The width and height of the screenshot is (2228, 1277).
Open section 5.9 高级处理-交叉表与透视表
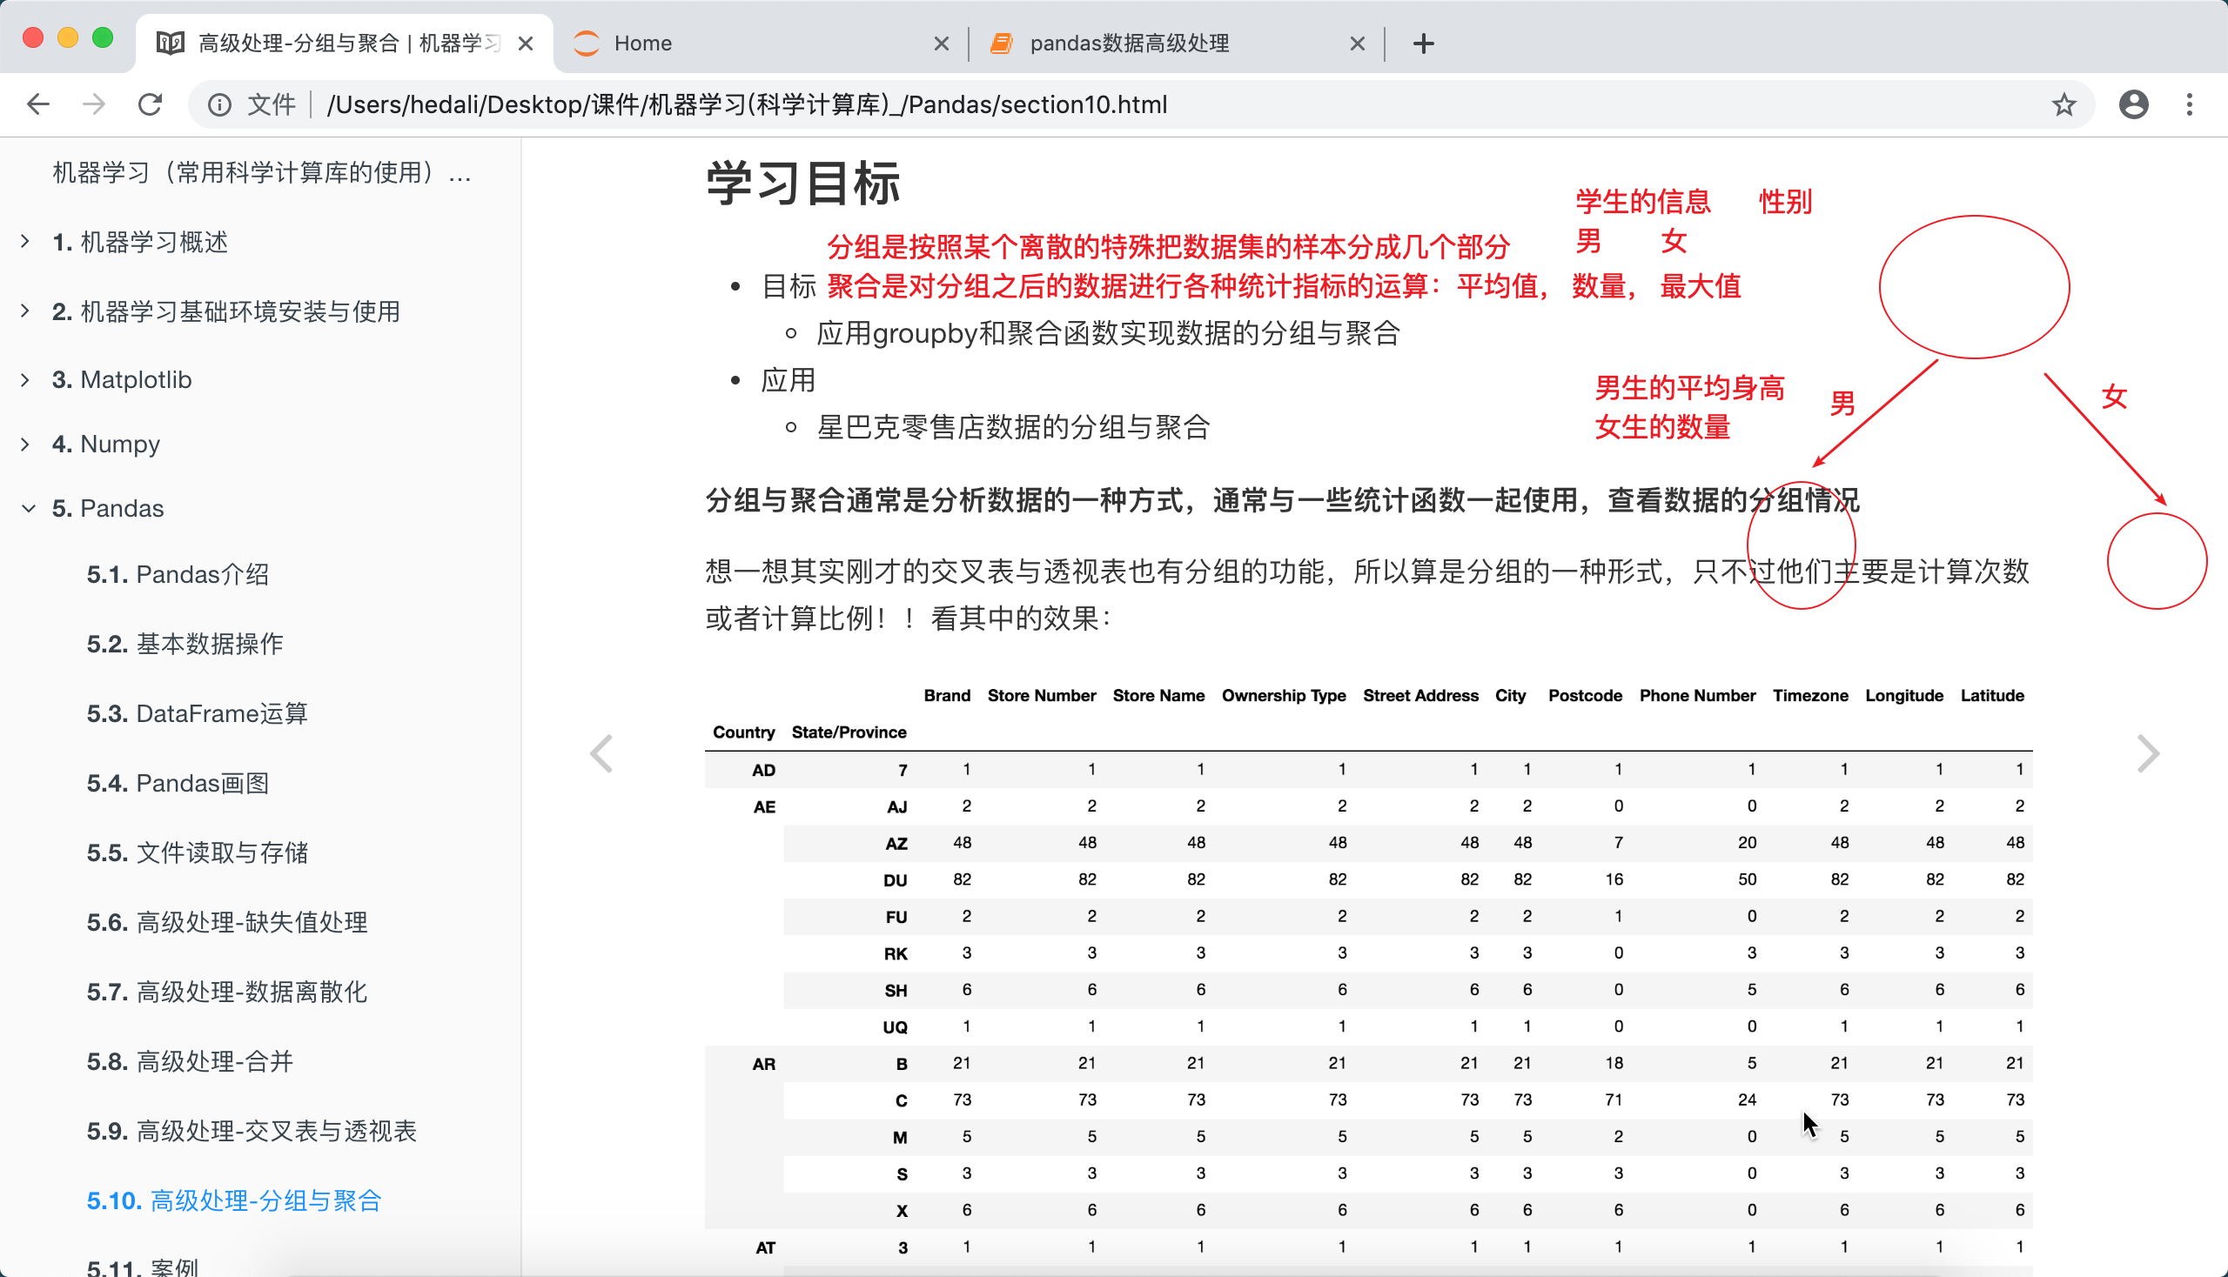point(251,1131)
